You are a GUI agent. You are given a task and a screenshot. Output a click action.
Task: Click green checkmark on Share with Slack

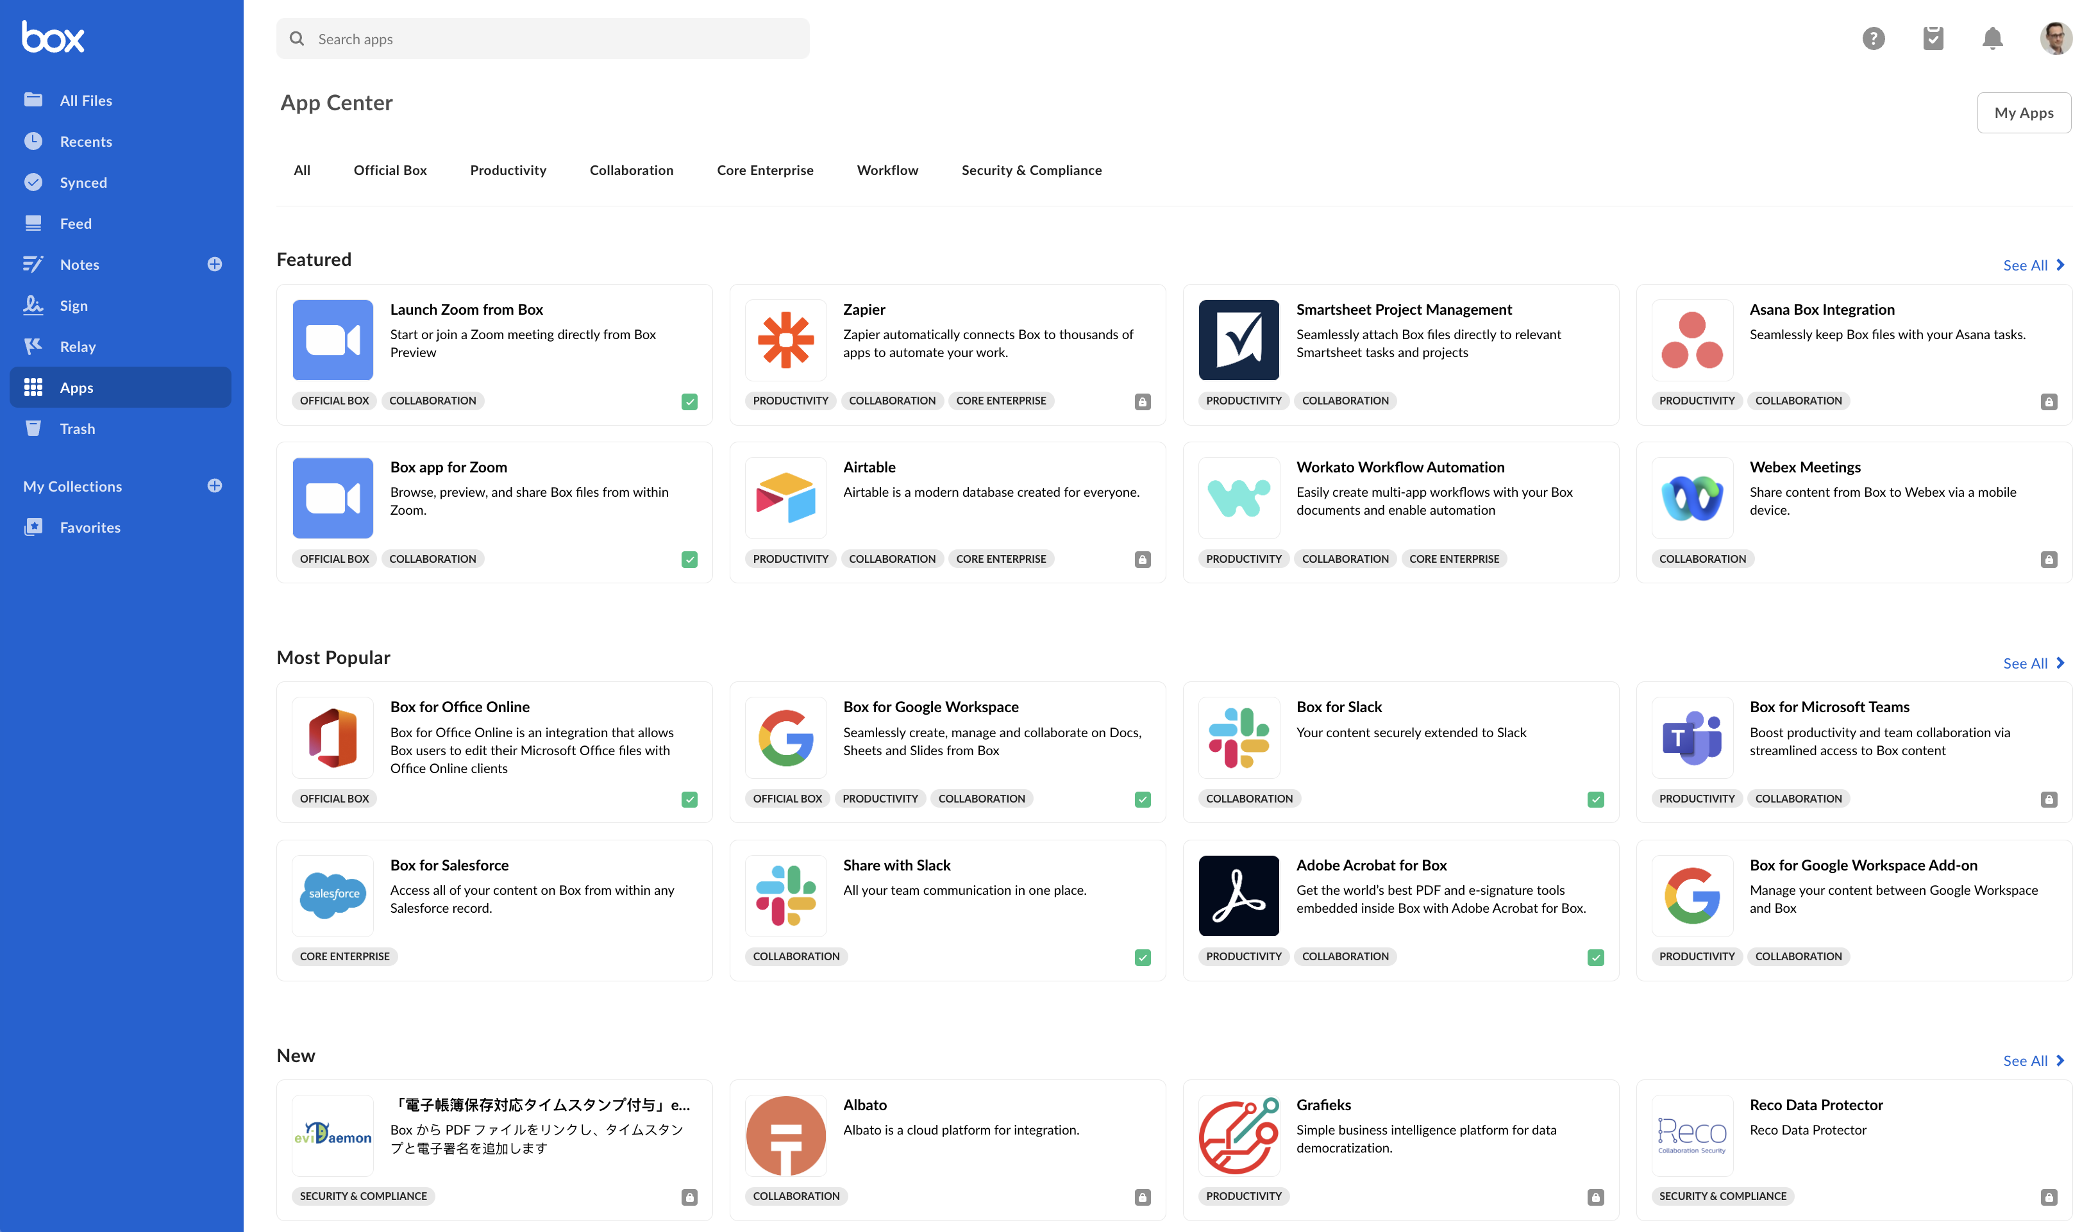[x=1142, y=957]
